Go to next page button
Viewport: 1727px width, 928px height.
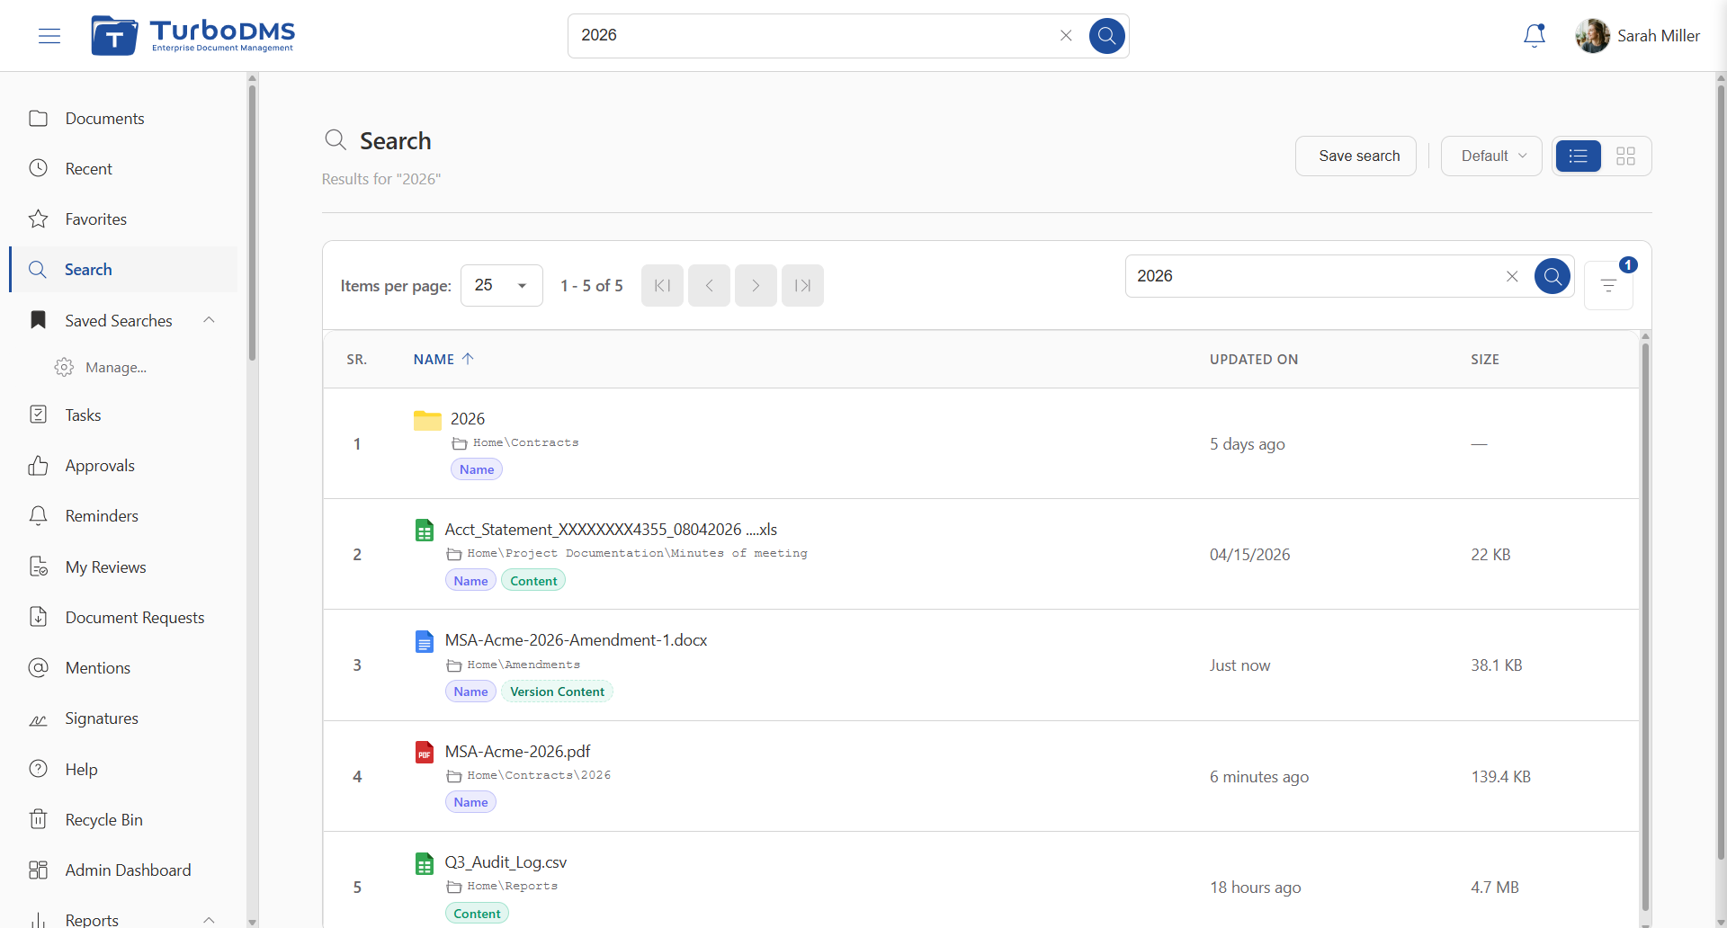tap(756, 286)
